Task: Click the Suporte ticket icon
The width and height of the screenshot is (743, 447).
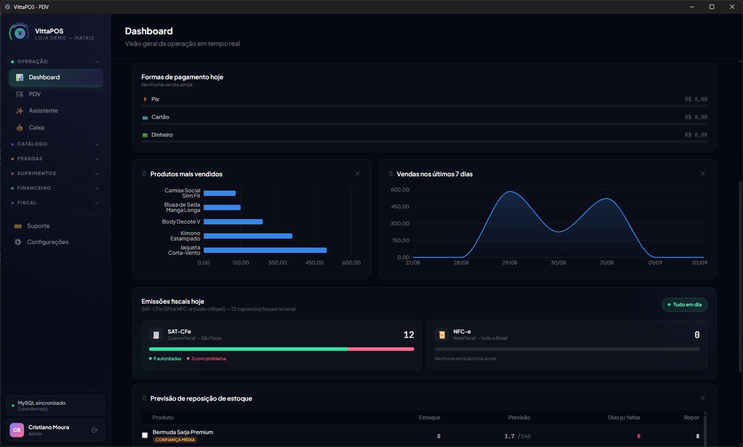Action: click(18, 226)
